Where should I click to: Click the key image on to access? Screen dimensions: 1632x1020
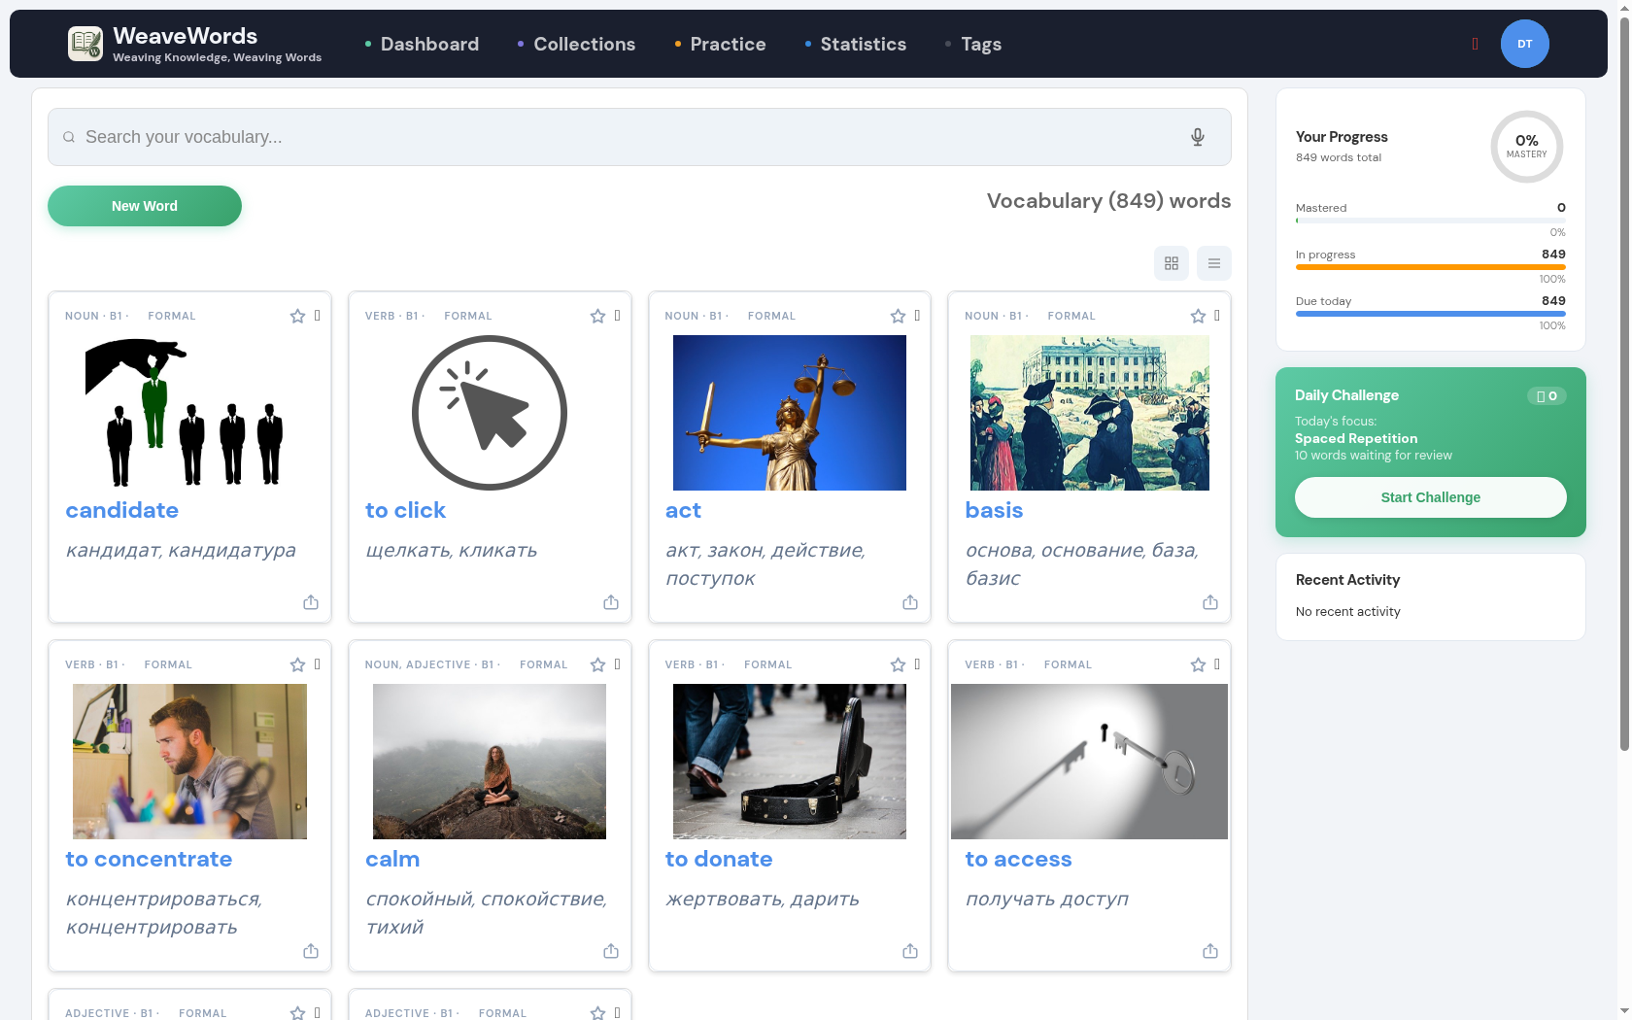1089,762
